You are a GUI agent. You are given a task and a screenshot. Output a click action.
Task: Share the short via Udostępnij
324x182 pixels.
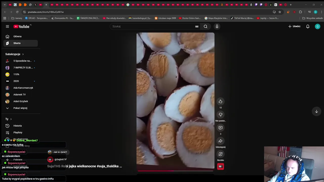click(x=220, y=141)
